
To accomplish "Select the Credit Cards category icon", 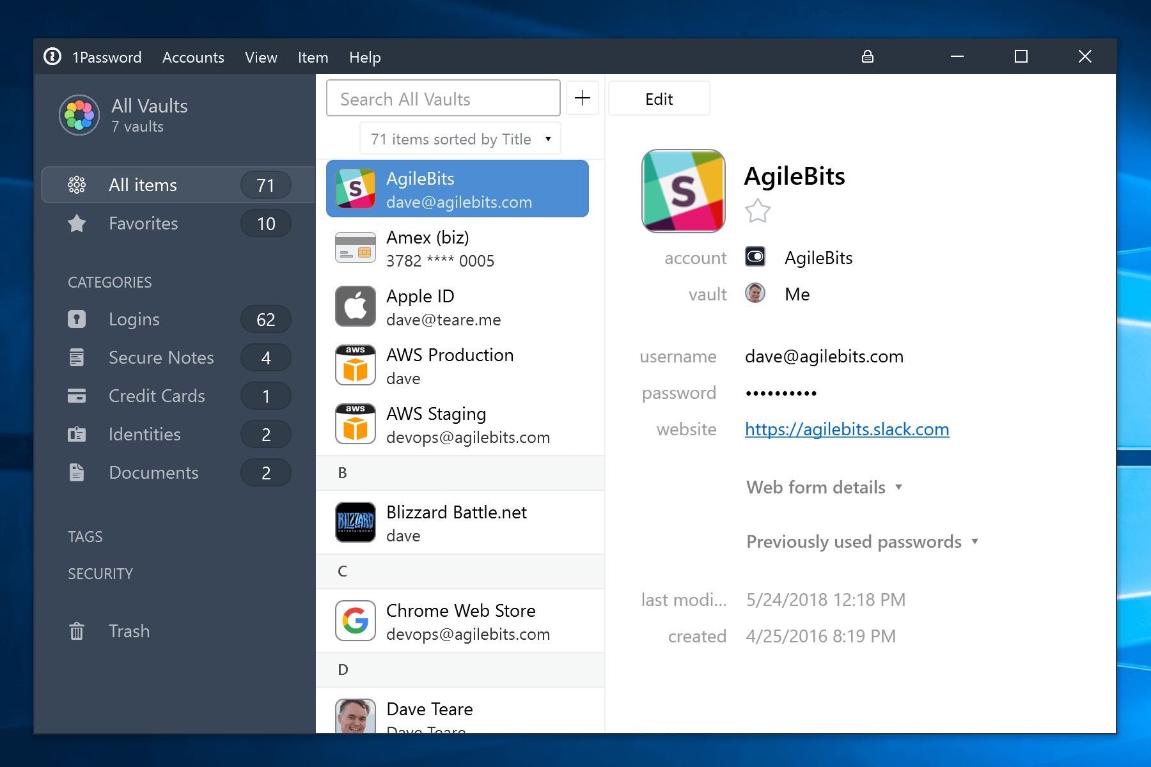I will coord(77,396).
